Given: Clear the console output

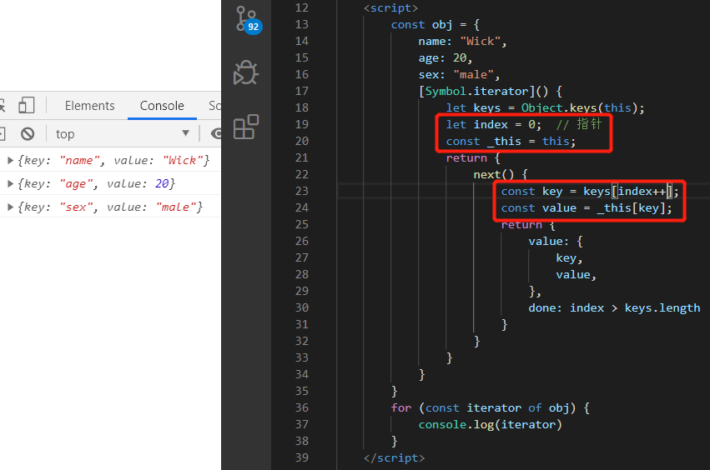Looking at the screenshot, I should click(x=28, y=134).
